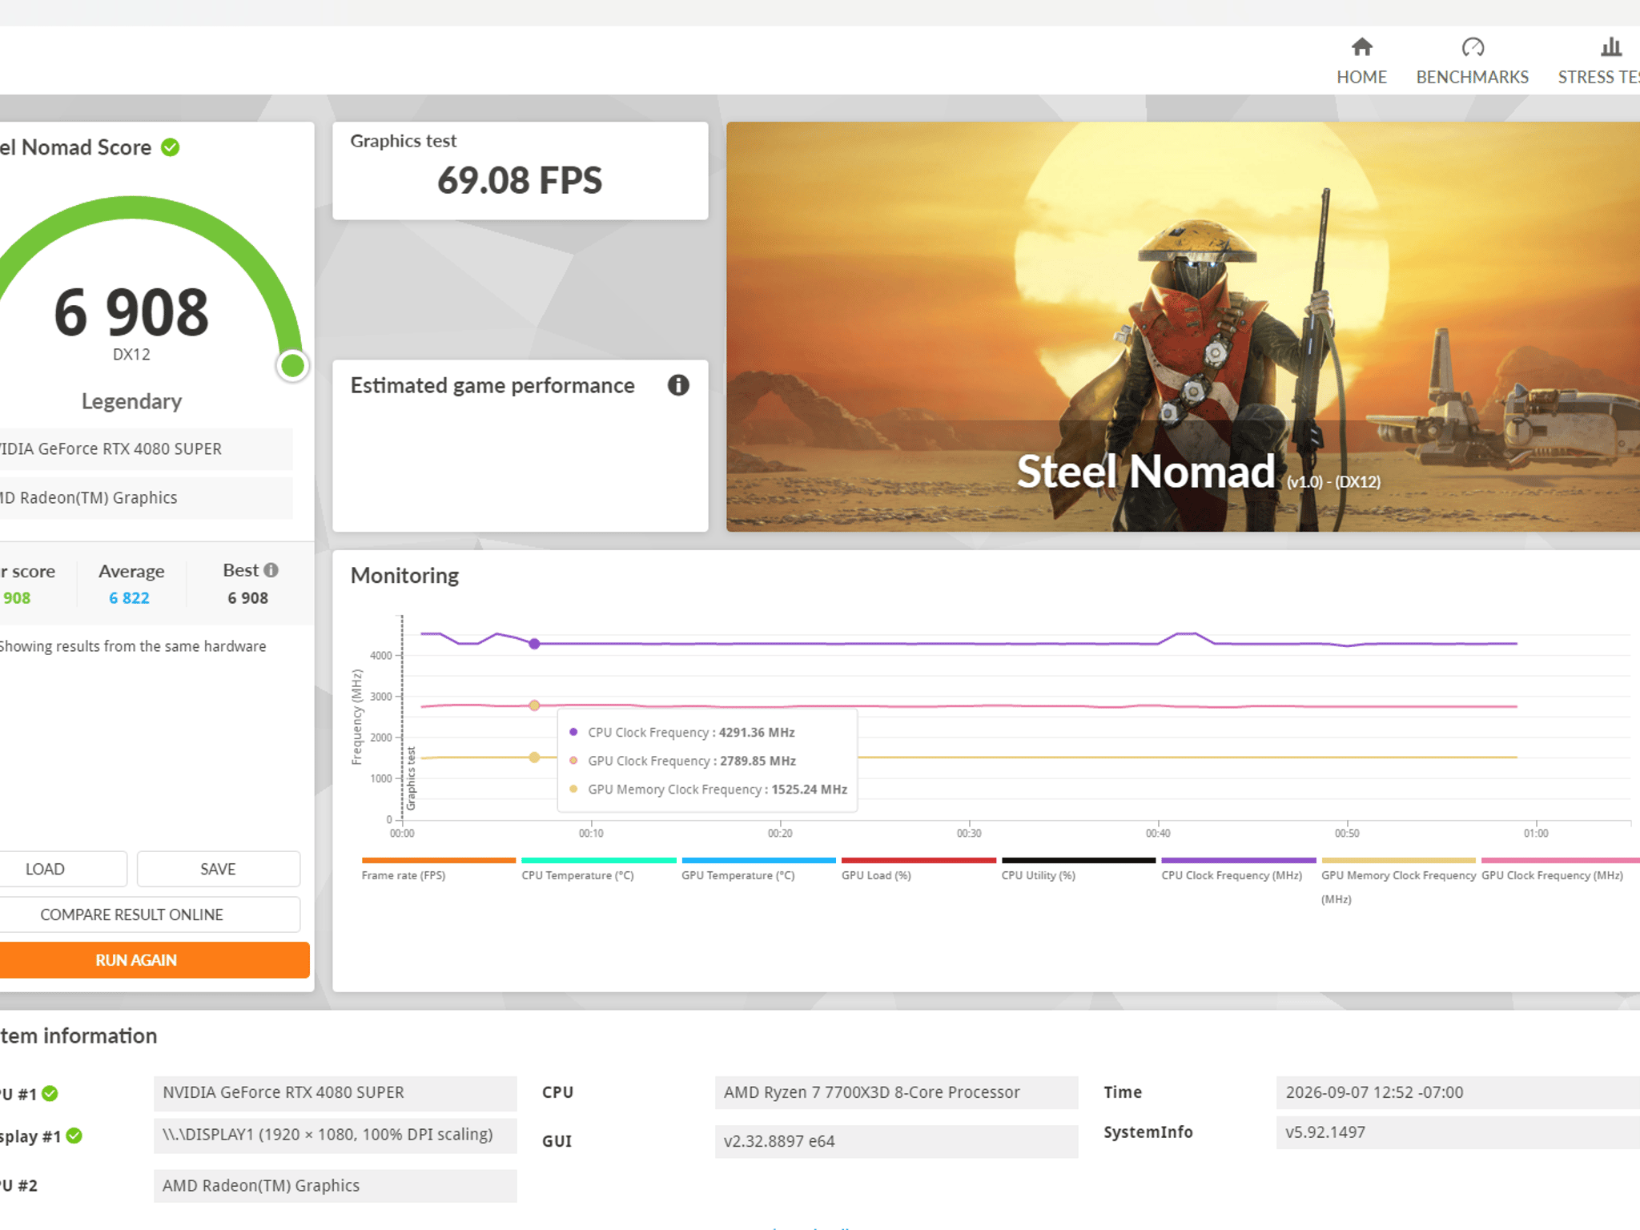Click the info icon next to Best
Screen dimensions: 1640x1230
pyautogui.click(x=271, y=570)
